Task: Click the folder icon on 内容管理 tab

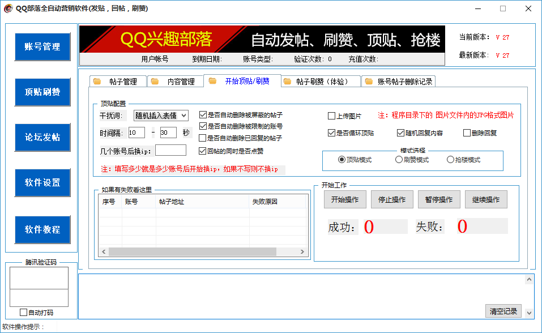Action: (155, 82)
